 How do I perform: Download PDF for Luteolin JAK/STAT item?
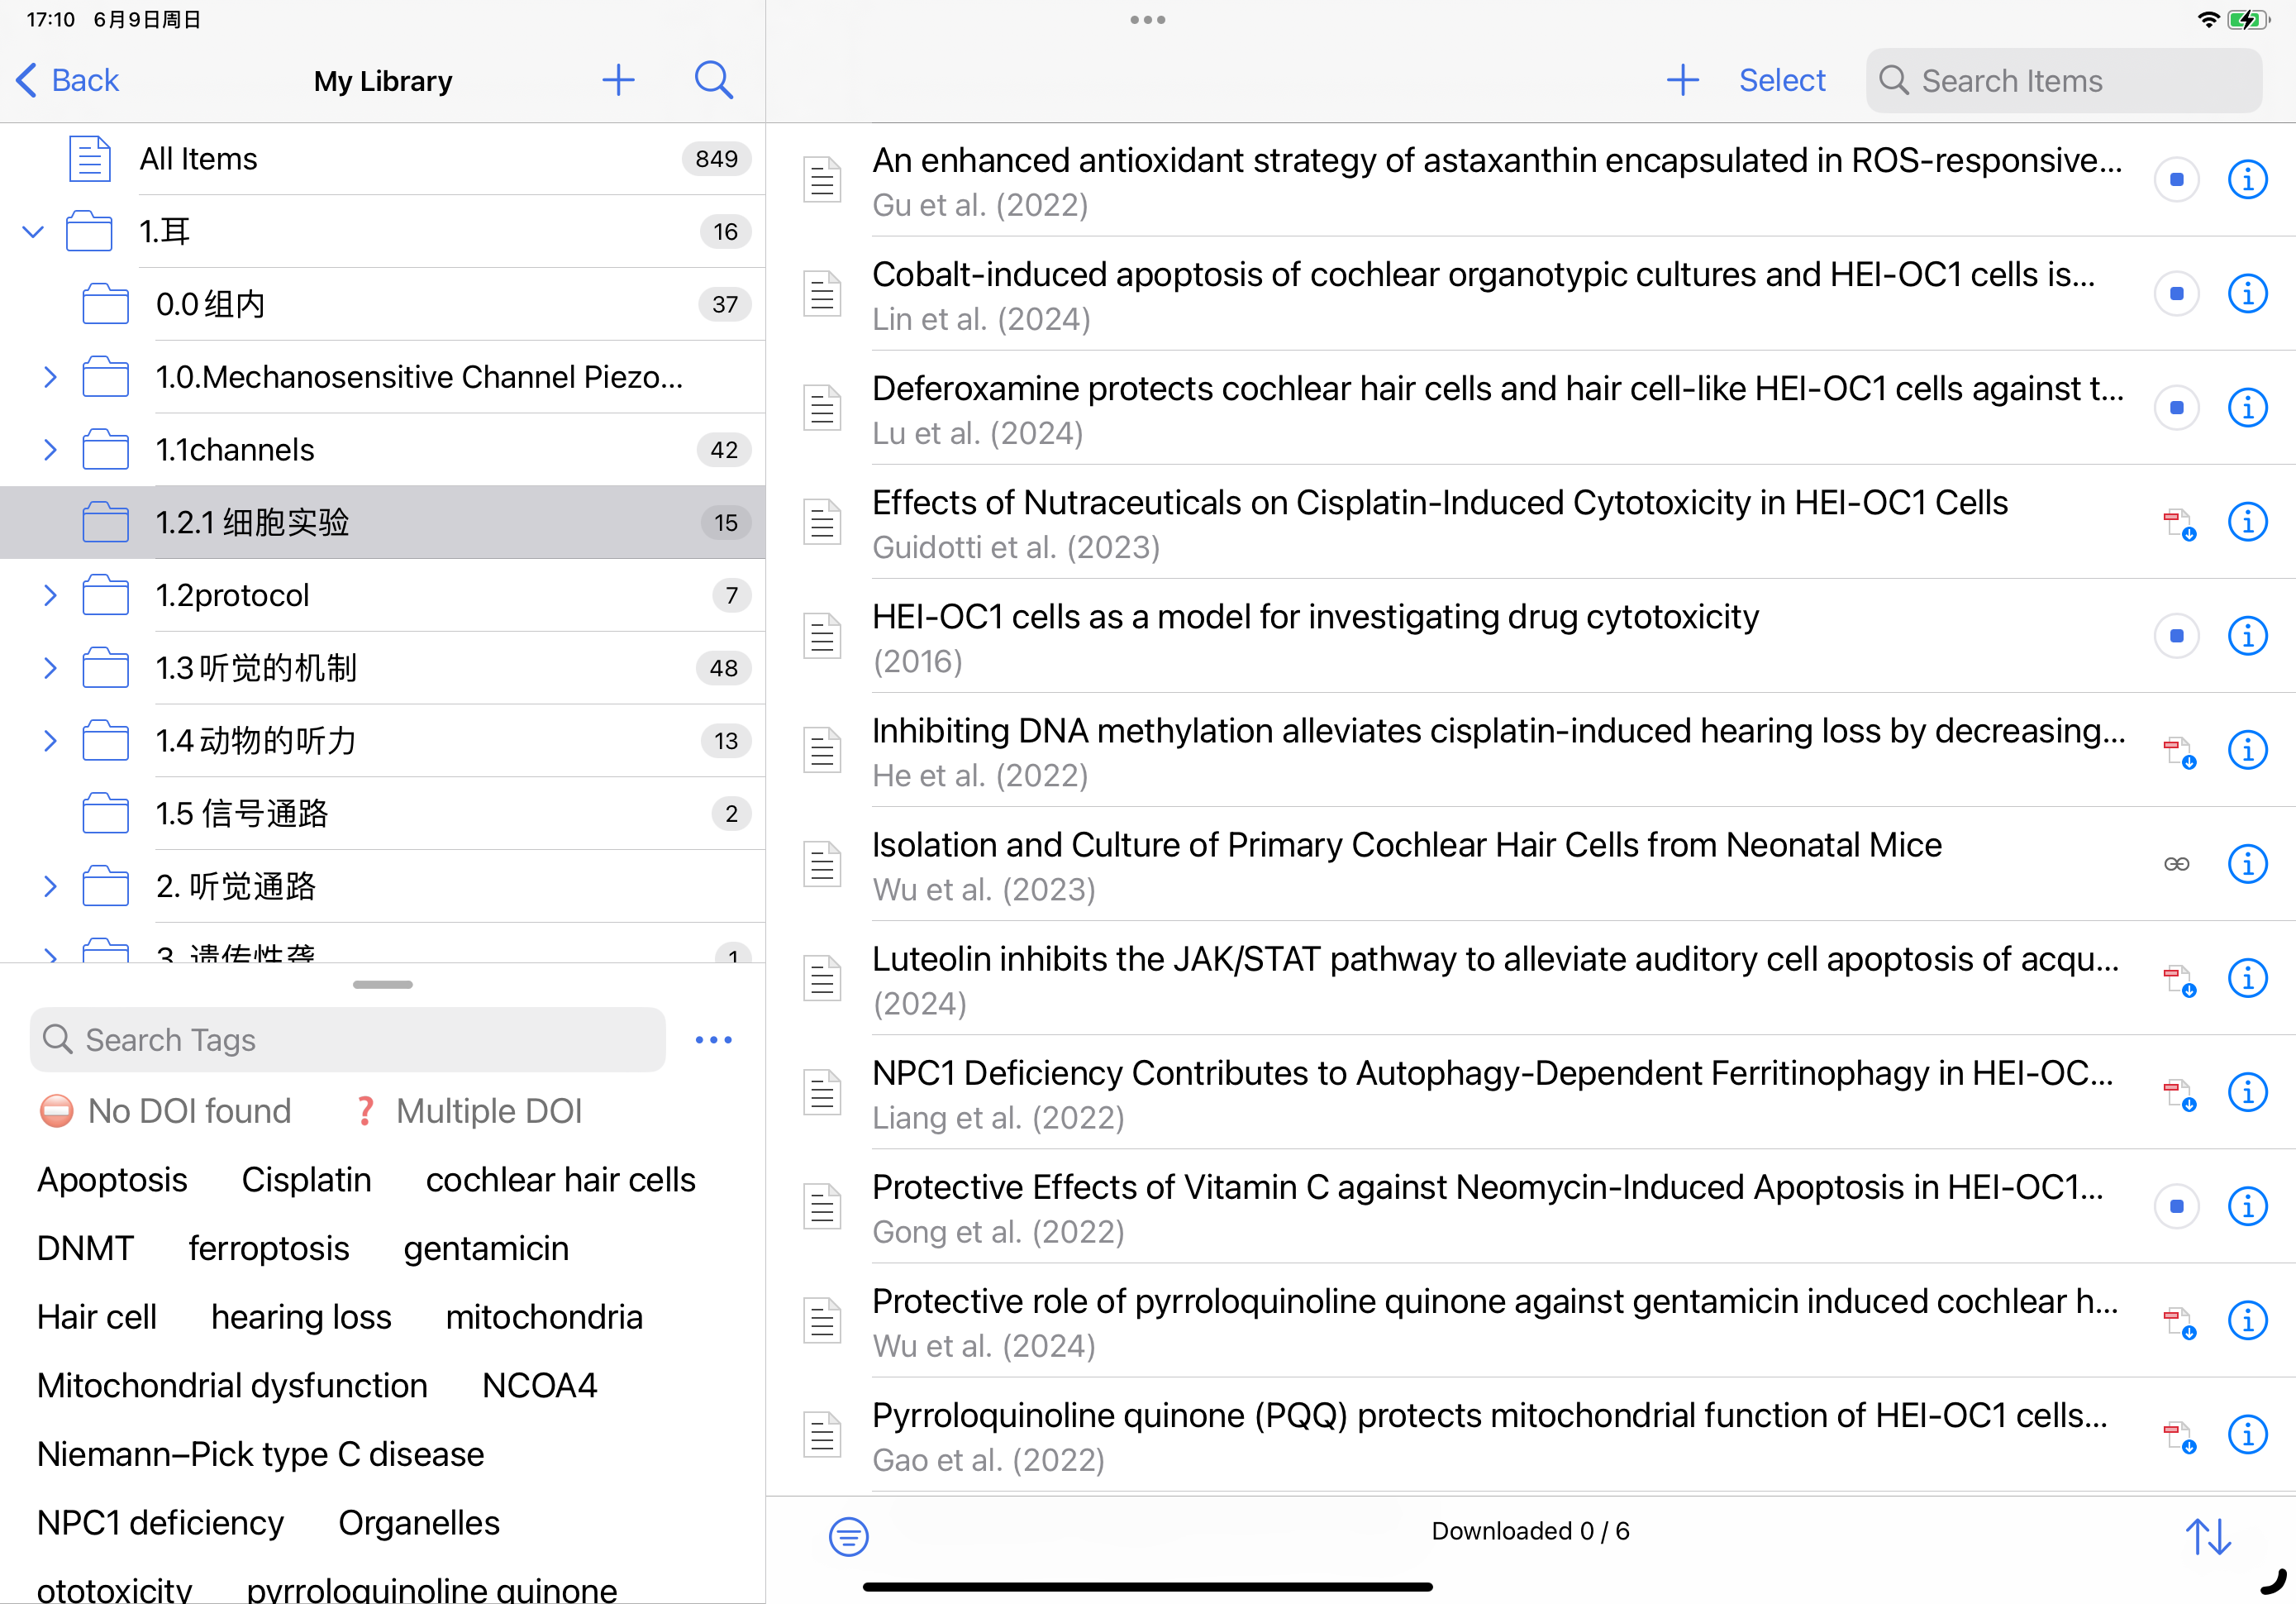[2179, 980]
